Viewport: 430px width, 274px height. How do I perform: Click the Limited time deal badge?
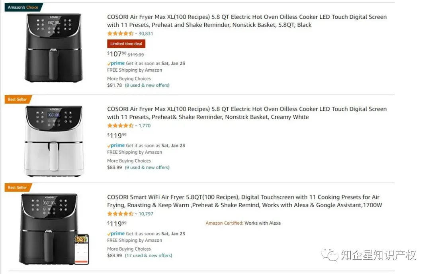[x=126, y=44]
